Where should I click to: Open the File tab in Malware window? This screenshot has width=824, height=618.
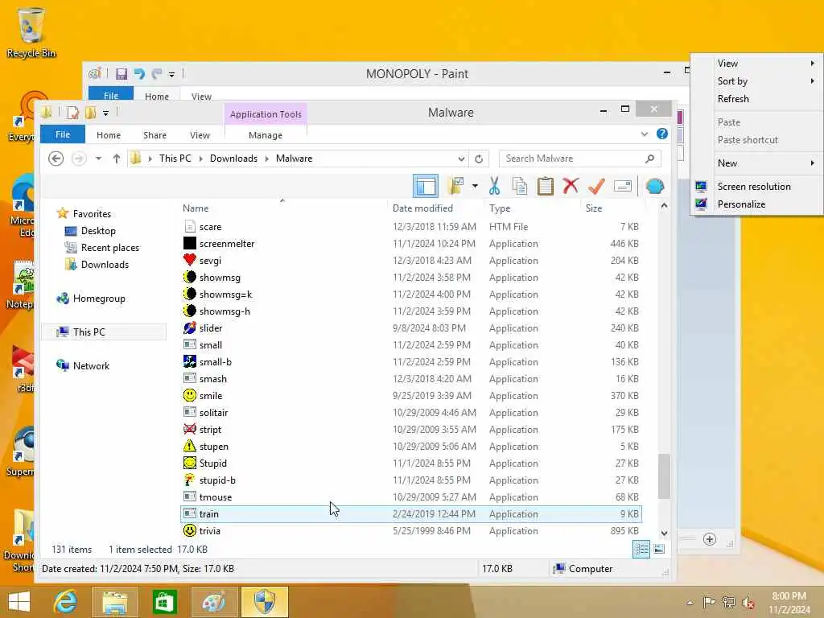pyautogui.click(x=63, y=134)
